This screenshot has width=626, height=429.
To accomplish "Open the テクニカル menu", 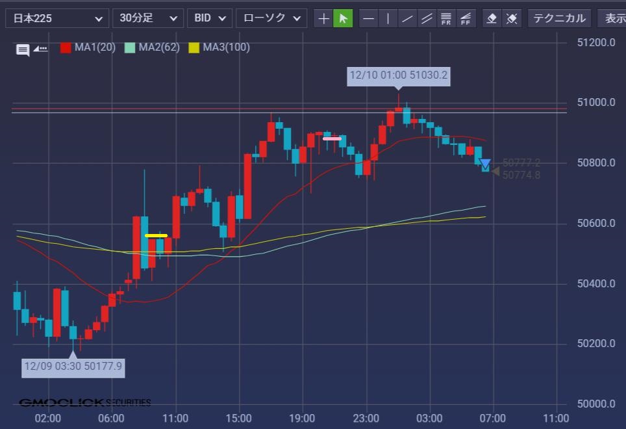I will (559, 18).
